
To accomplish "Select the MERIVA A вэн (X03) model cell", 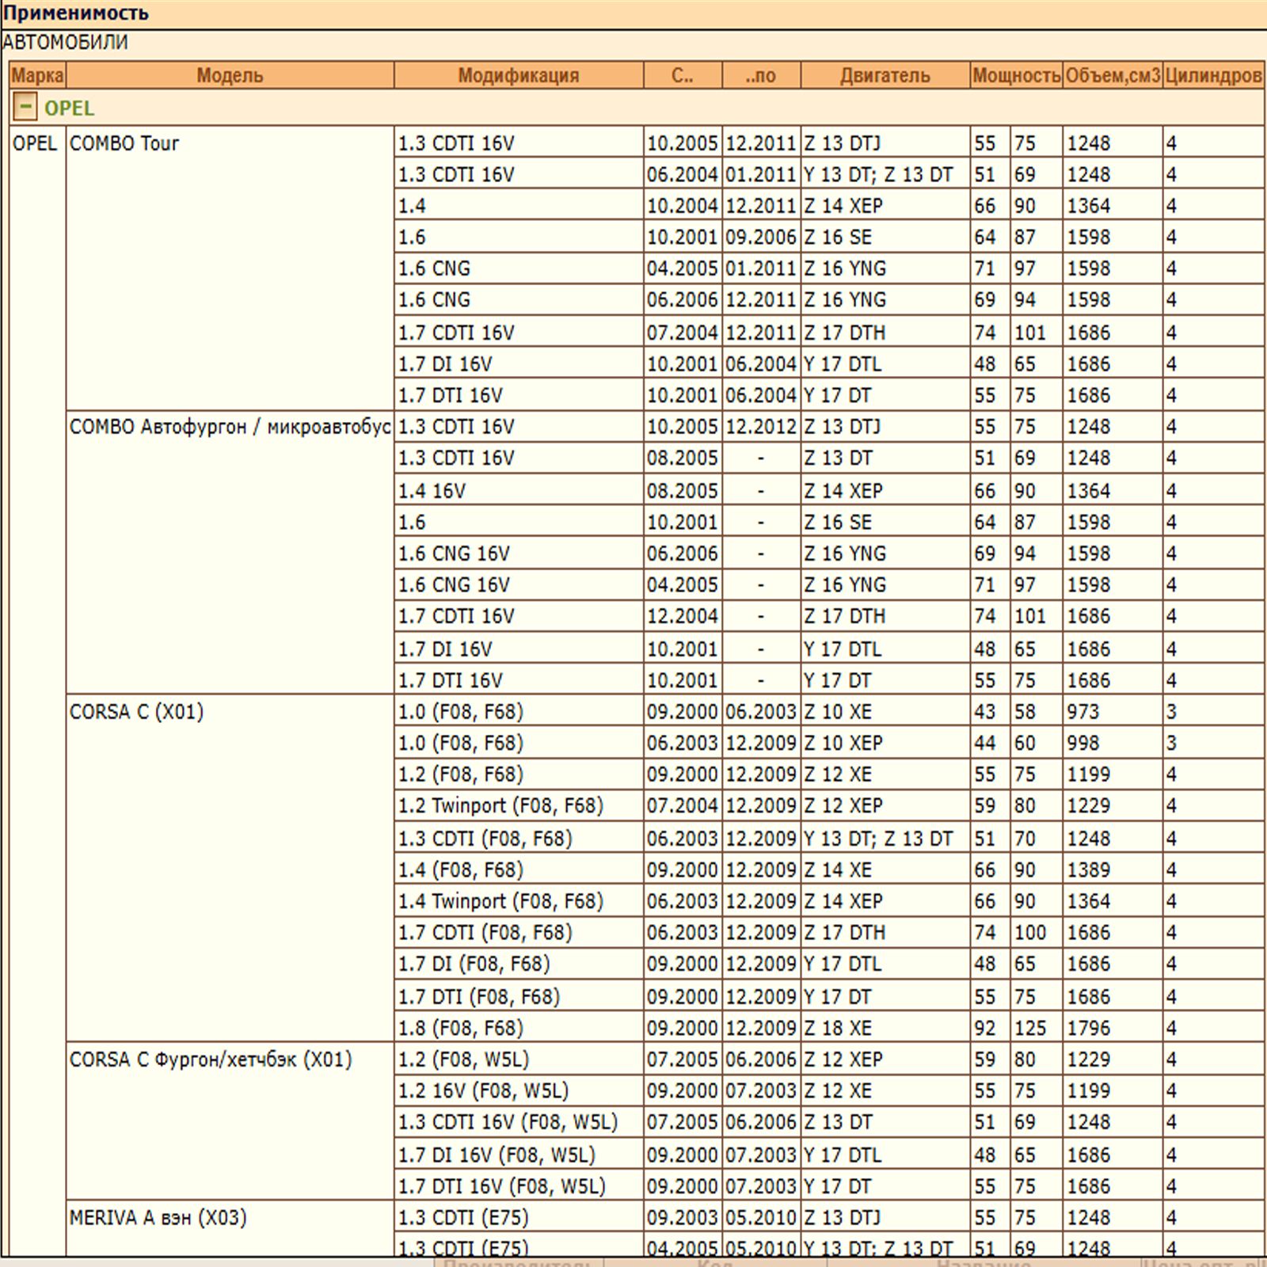I will click(x=158, y=1218).
